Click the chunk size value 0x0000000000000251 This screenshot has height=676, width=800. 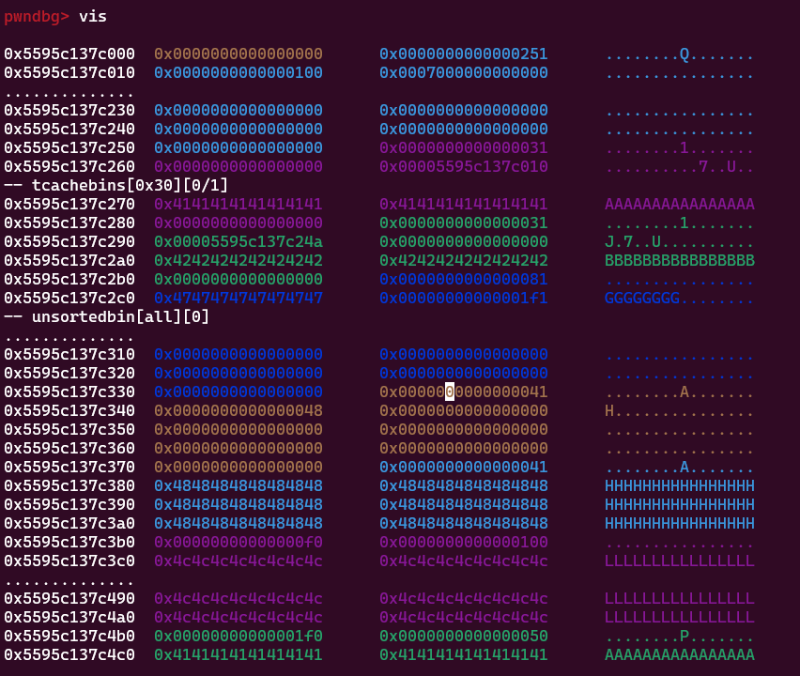[x=462, y=54]
